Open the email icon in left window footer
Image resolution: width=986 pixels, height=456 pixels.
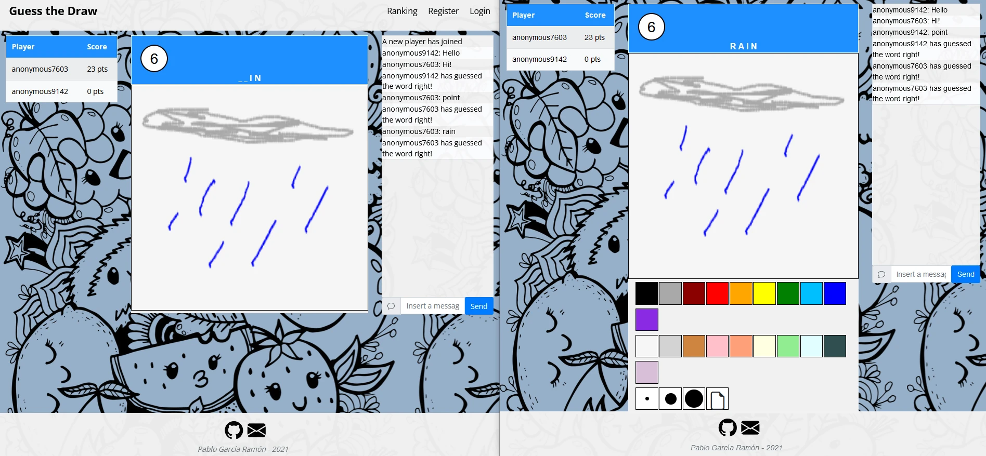(256, 430)
